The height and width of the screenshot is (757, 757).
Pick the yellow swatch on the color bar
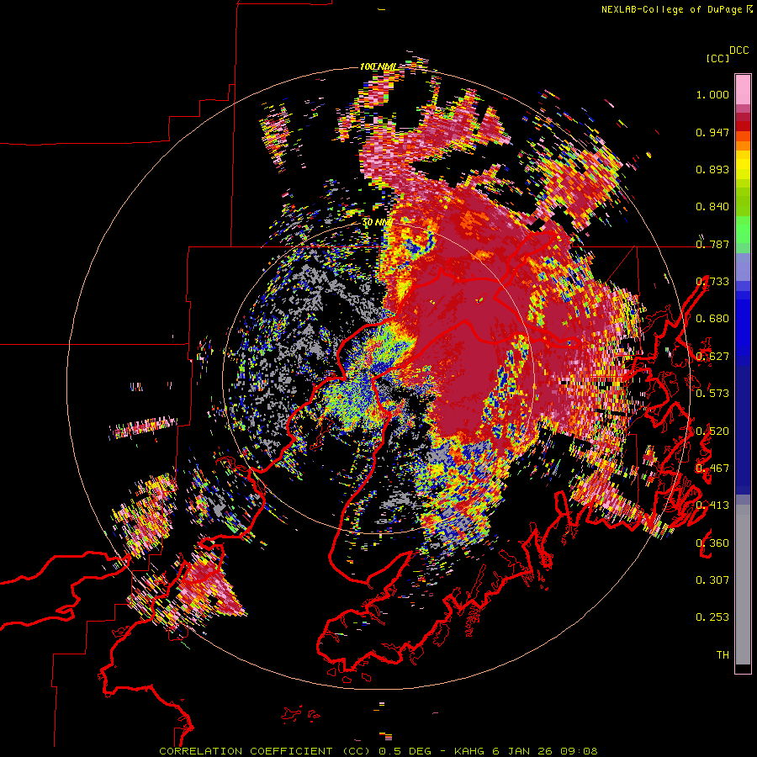coord(743,164)
